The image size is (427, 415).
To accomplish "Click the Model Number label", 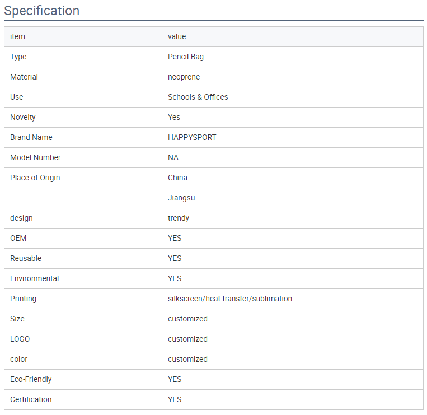I will (x=35, y=157).
